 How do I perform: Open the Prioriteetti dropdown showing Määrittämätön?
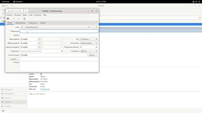tap(89, 43)
